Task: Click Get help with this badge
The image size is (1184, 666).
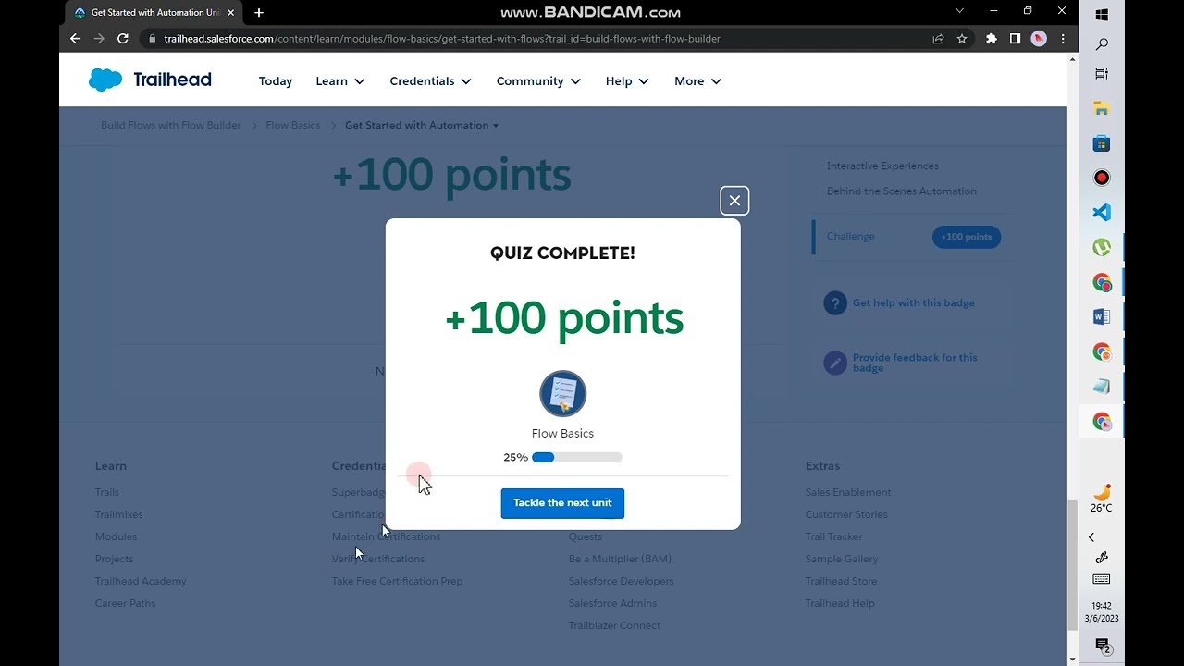Action: pos(914,303)
